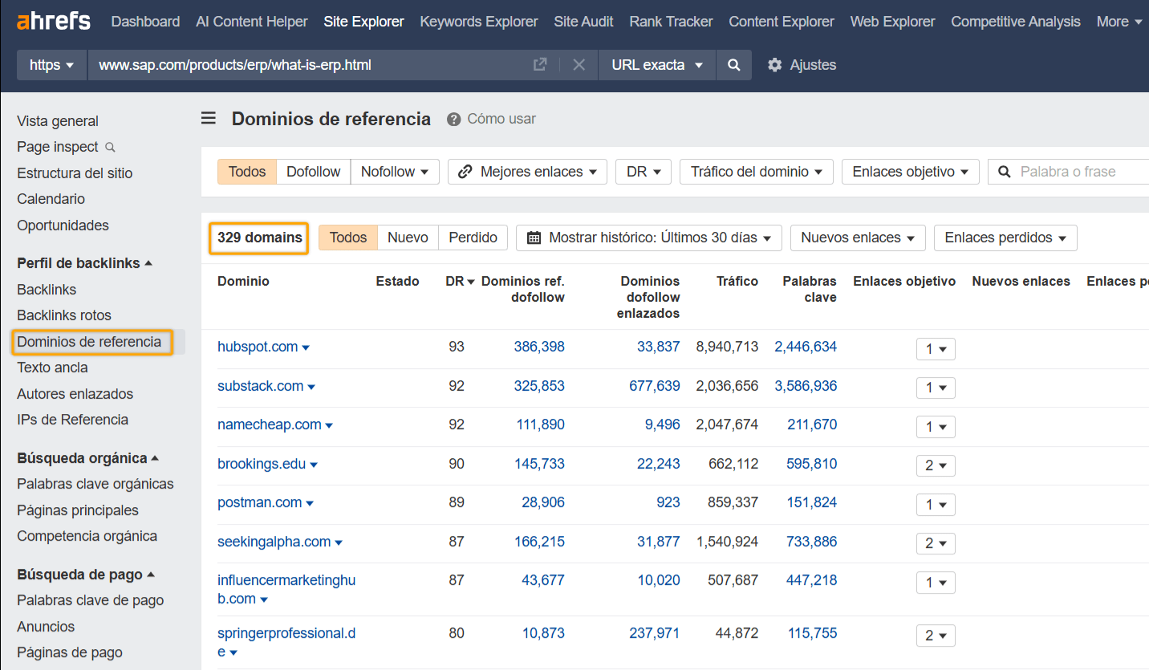Open Anuncios in sidebar
This screenshot has height=670, width=1149.
[x=46, y=627]
